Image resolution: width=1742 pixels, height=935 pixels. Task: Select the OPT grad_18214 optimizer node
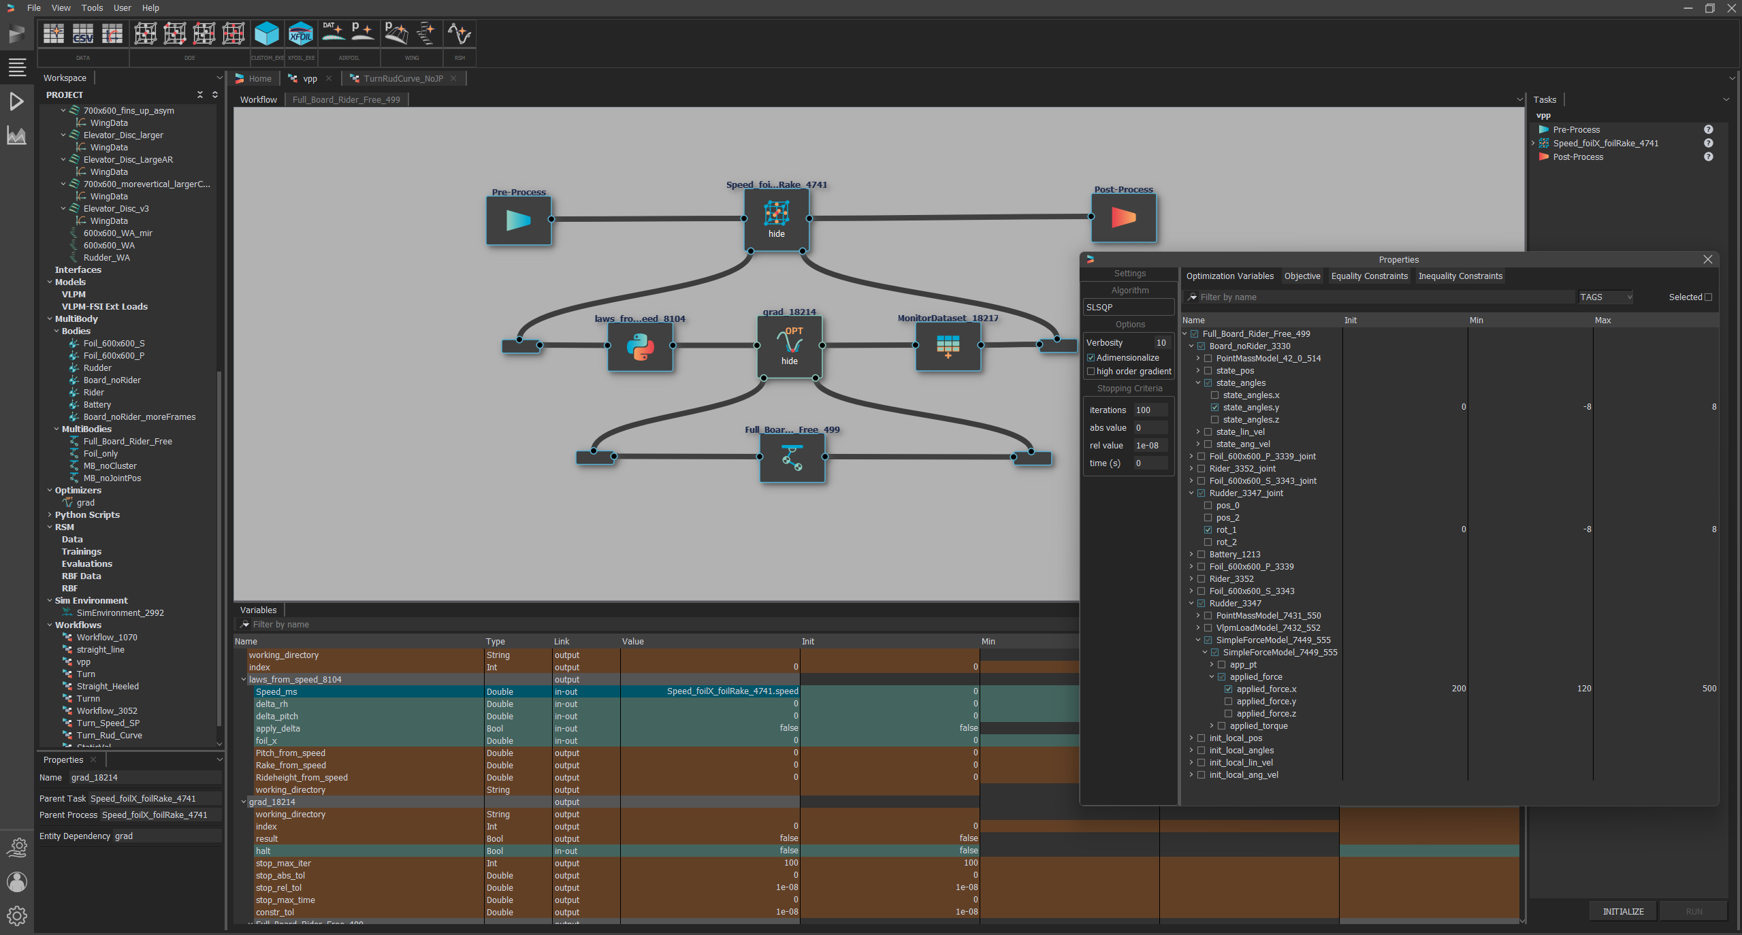point(790,347)
